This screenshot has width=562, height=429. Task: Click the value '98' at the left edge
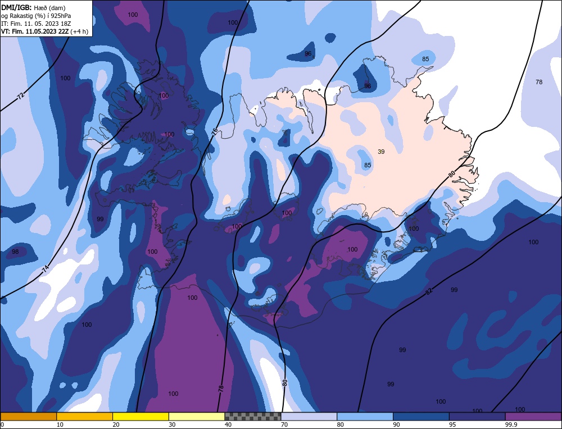pos(15,252)
